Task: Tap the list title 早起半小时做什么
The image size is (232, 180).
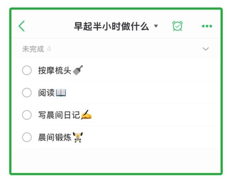Action: pos(111,26)
